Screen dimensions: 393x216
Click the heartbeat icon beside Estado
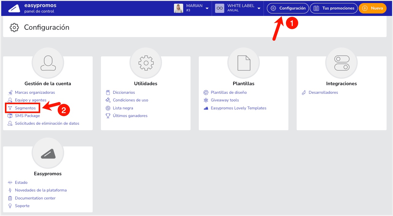pyautogui.click(x=10, y=182)
